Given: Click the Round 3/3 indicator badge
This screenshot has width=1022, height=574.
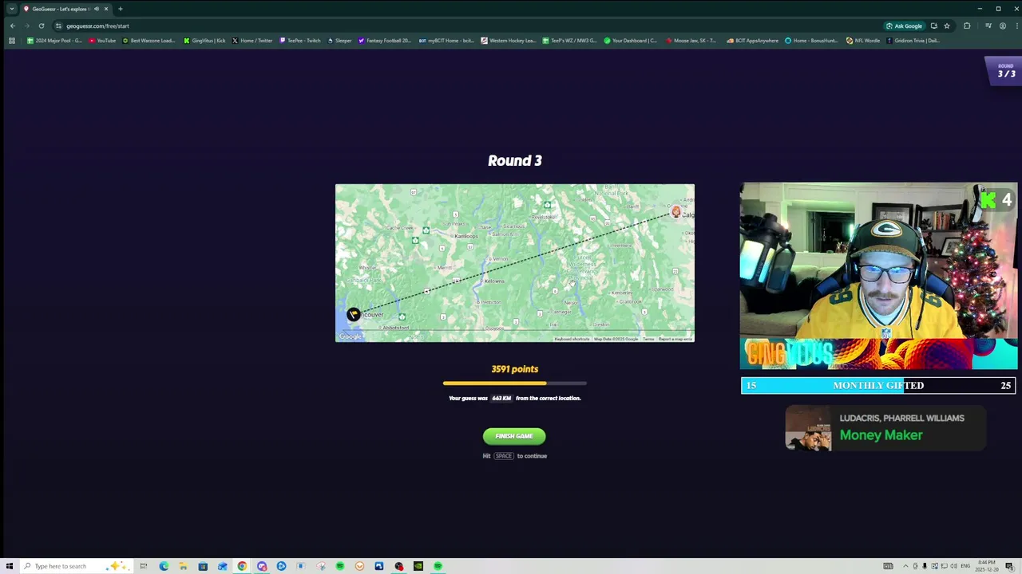Looking at the screenshot, I should click(x=1004, y=71).
